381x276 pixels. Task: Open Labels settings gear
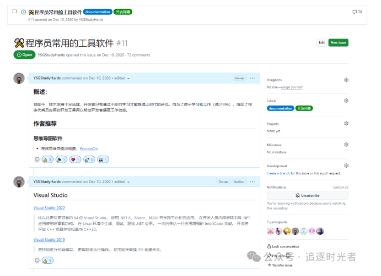coord(346,101)
